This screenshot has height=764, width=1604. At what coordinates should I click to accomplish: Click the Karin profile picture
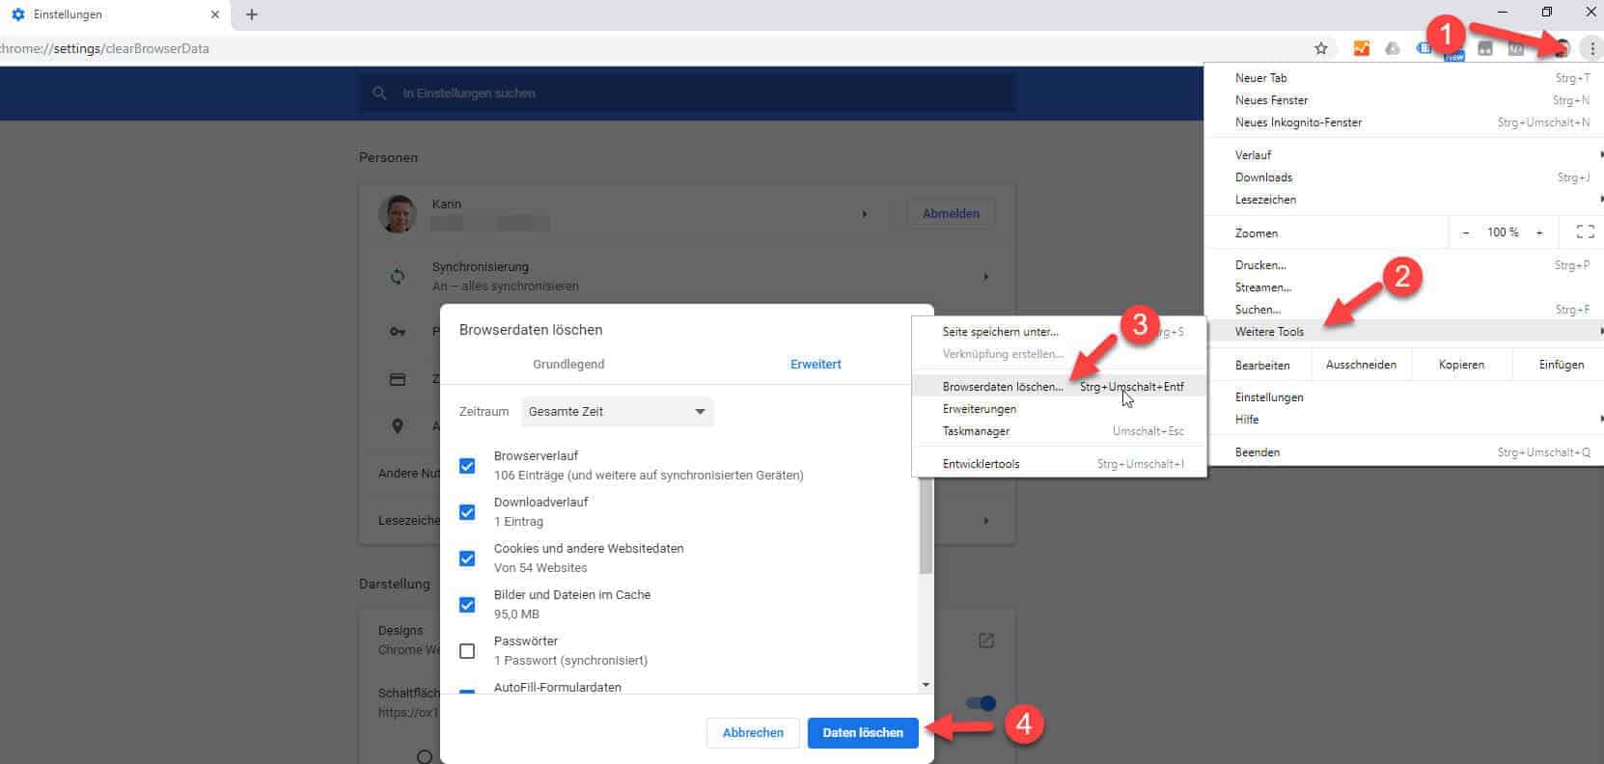pos(398,214)
